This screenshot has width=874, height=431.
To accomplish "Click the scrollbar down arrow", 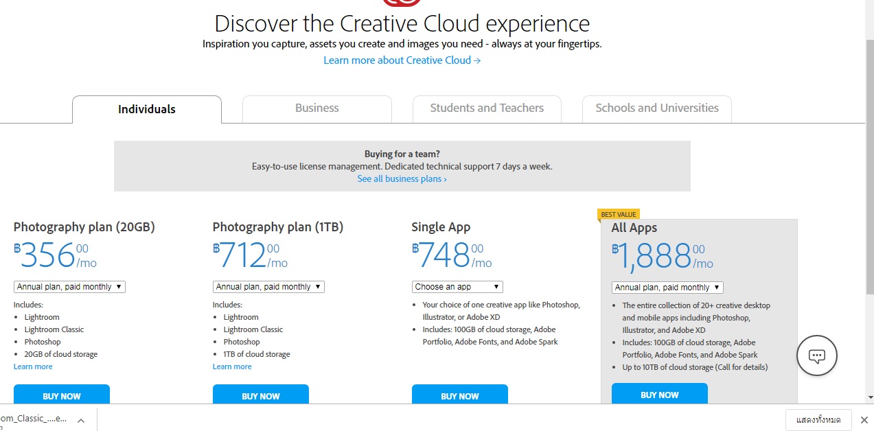I will coord(870,398).
